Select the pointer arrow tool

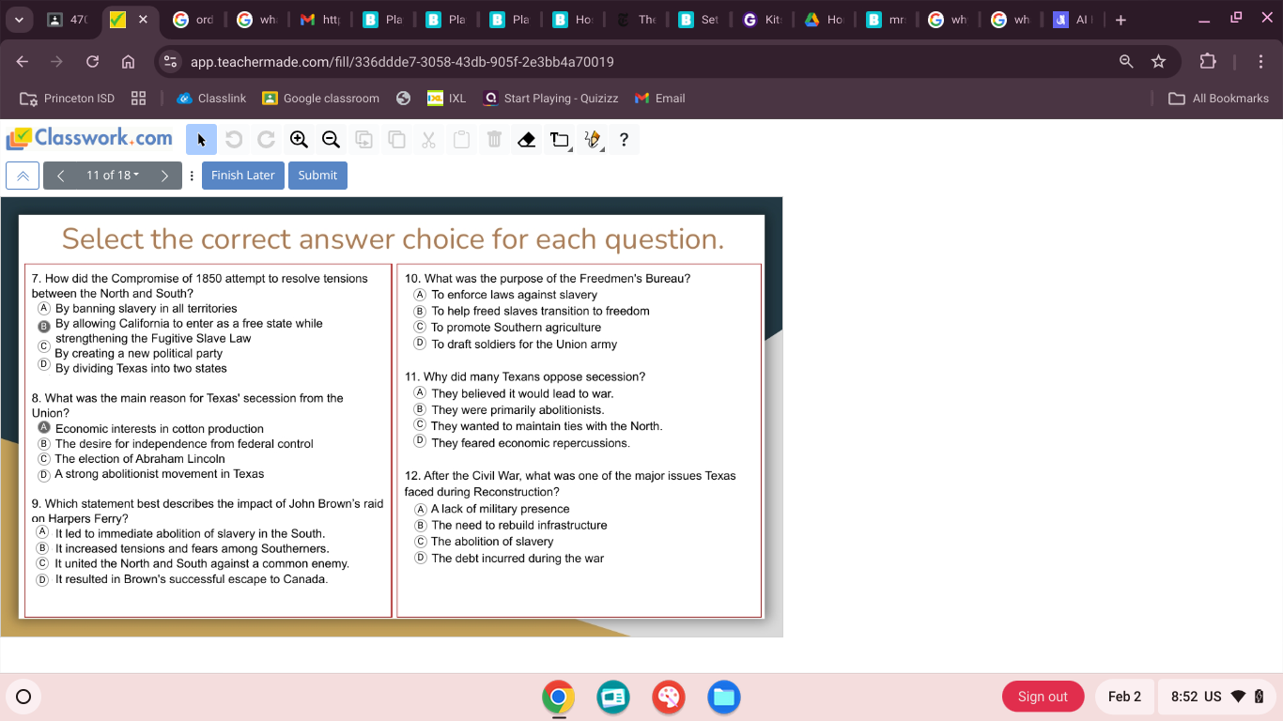[201, 140]
